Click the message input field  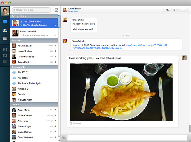[127, 138]
